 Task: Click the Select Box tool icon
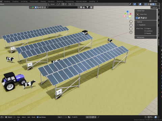point(138,14)
